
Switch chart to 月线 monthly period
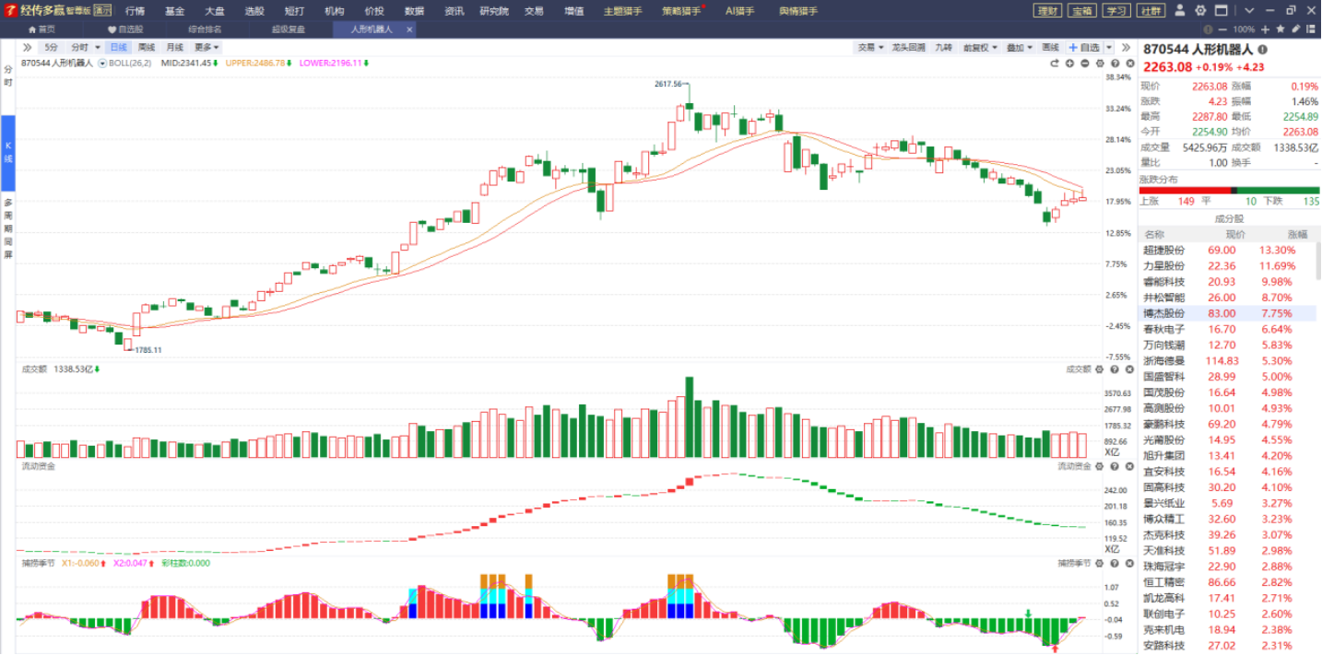pyautogui.click(x=174, y=47)
